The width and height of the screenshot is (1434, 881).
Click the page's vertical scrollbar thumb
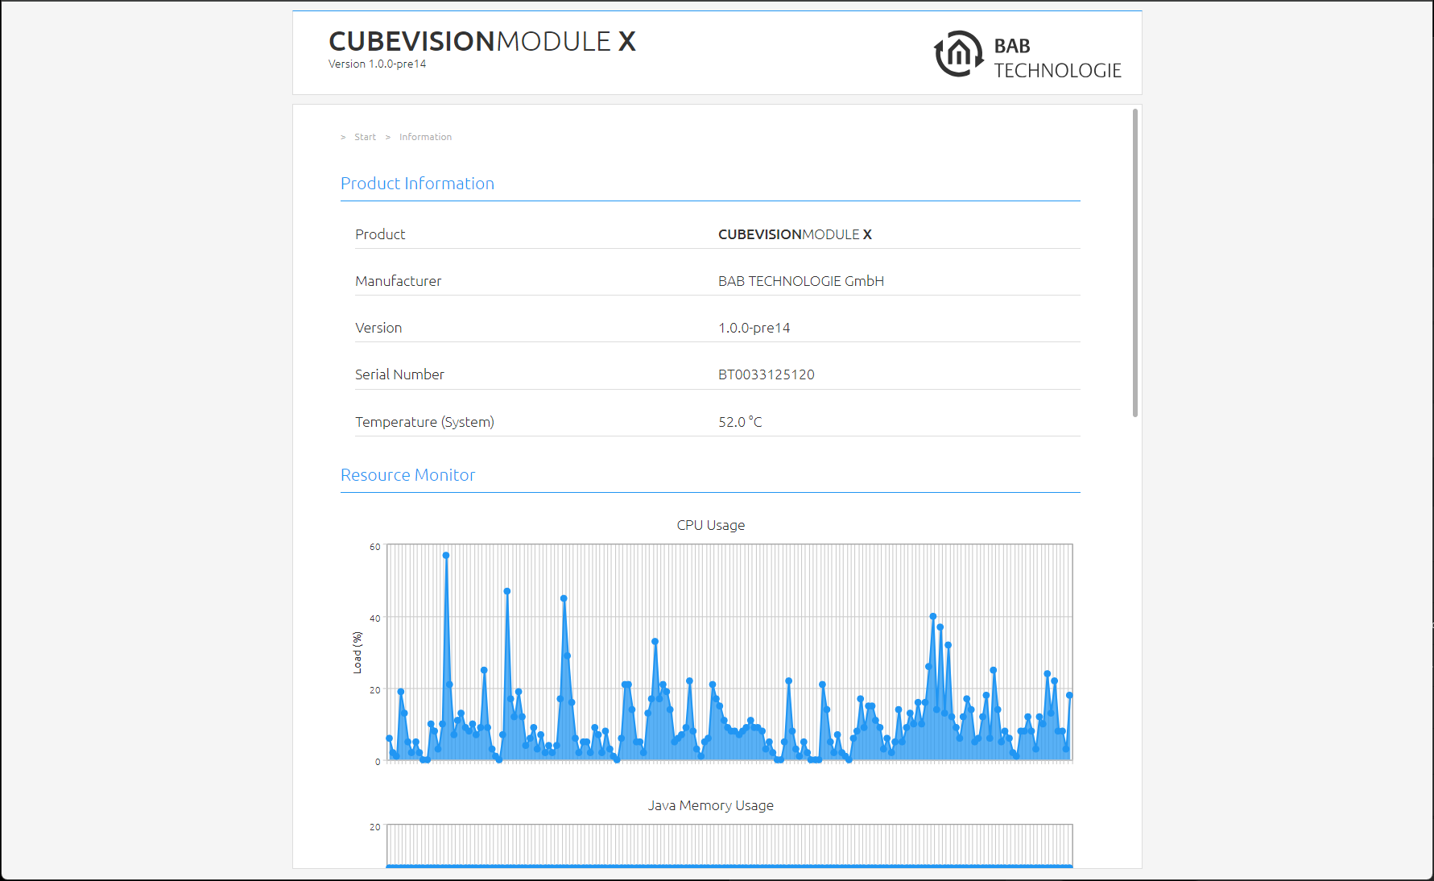pos(1135,263)
